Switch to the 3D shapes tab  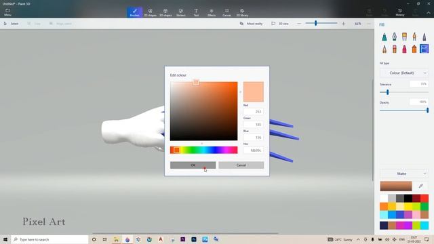(165, 12)
